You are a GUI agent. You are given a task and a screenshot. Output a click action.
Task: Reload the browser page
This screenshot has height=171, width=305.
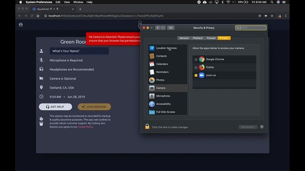click(32, 16)
